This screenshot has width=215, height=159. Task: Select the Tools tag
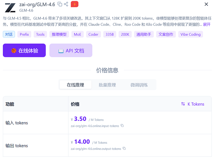(40, 34)
